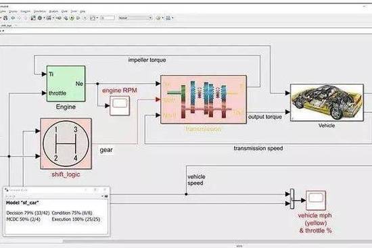Click the coverage window's toolbar eye icon

(106, 197)
